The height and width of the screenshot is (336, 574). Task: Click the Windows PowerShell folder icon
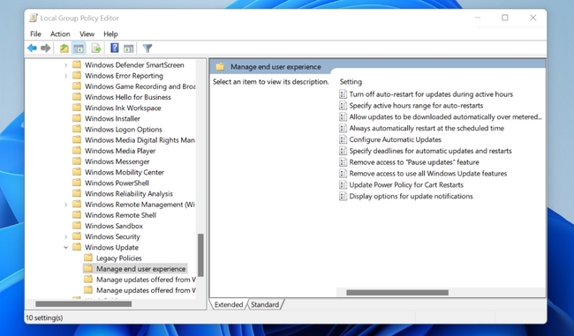click(77, 183)
